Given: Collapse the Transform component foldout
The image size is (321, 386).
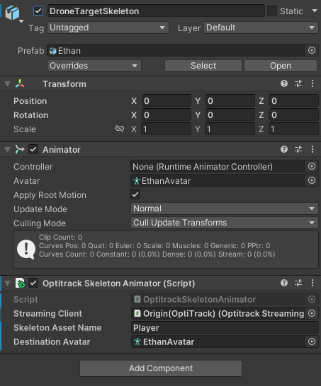Looking at the screenshot, I should tap(8, 84).
